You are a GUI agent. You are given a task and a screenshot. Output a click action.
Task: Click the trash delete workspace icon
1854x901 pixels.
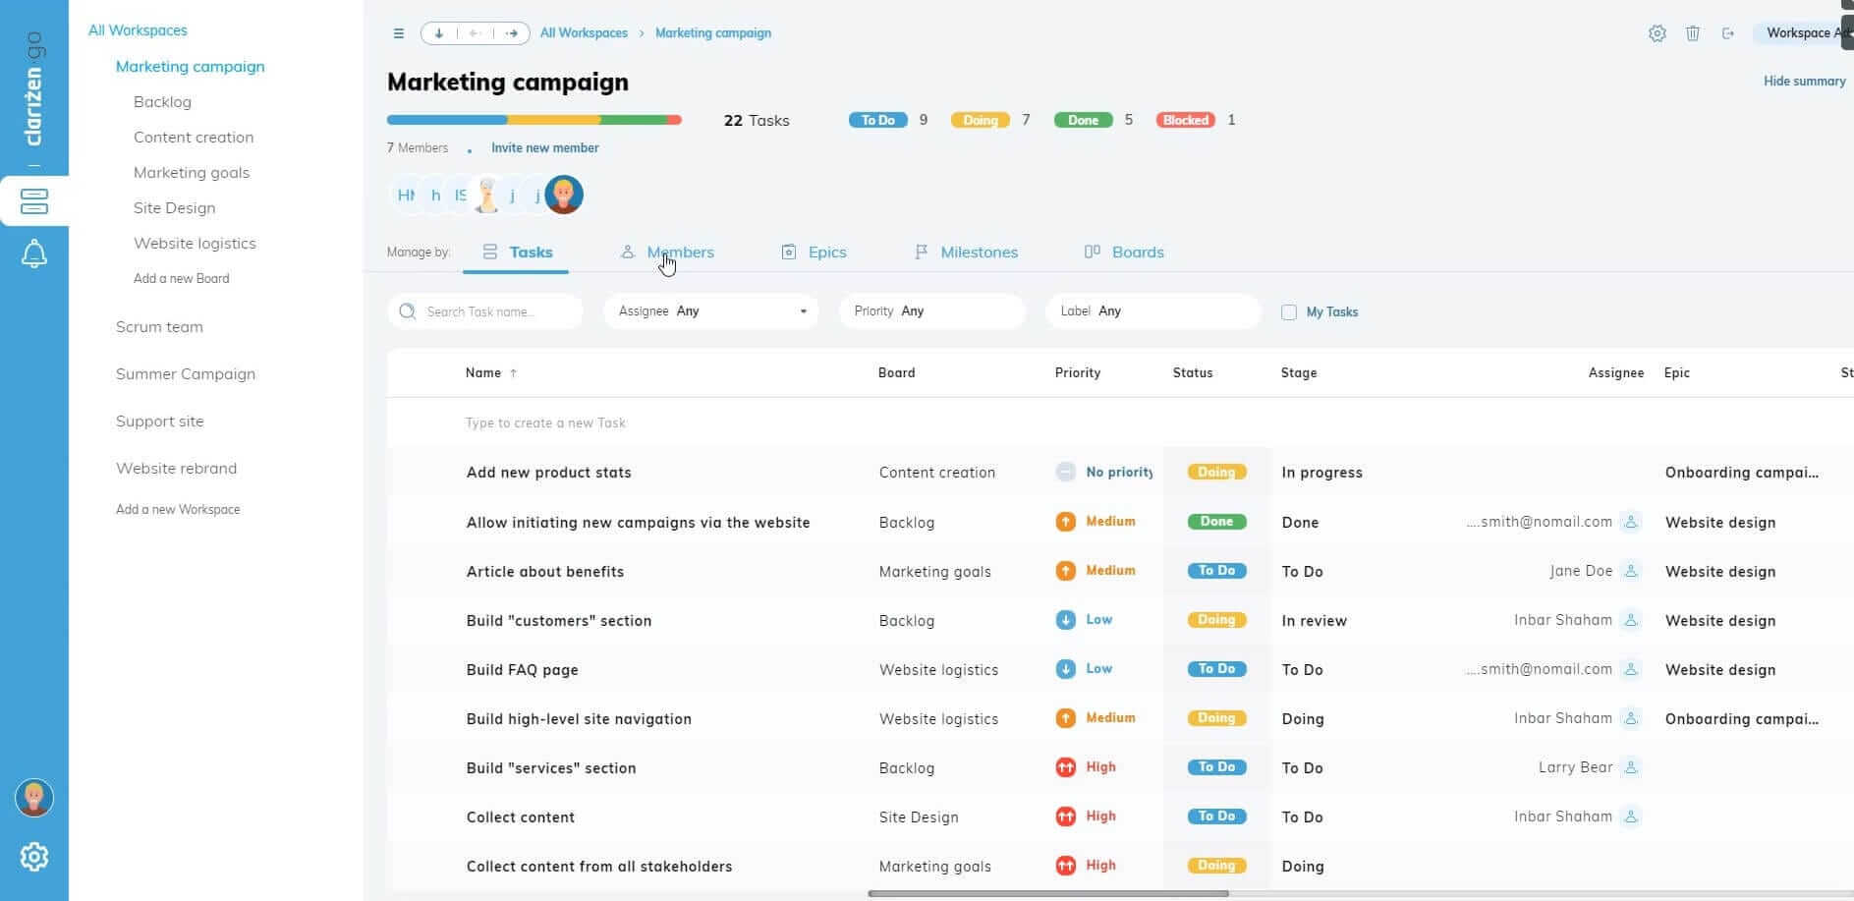(x=1692, y=33)
